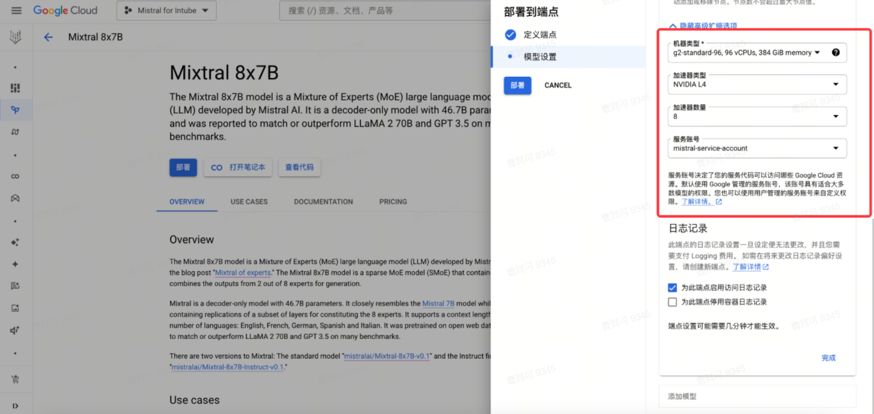
Task: Select the Model Garden sidebar icon
Action: [x=15, y=110]
